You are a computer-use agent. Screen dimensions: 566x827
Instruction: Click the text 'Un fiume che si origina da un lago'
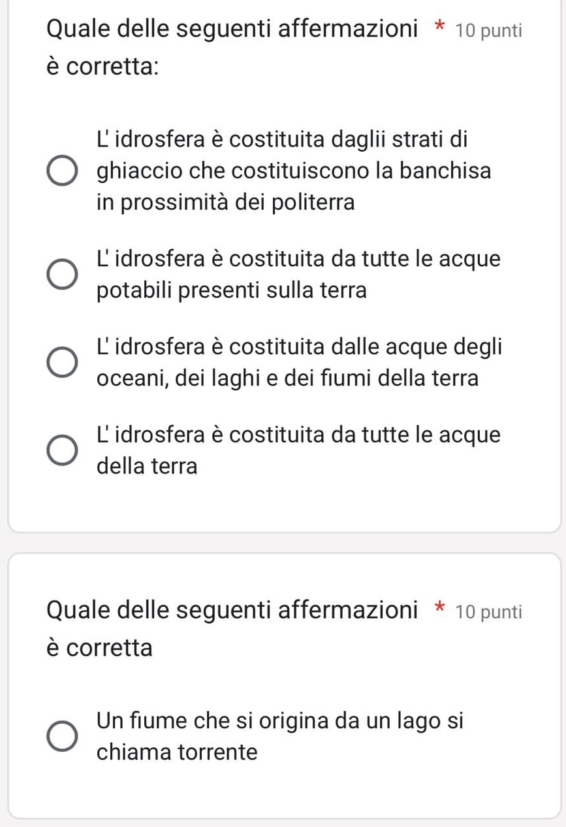(x=279, y=721)
